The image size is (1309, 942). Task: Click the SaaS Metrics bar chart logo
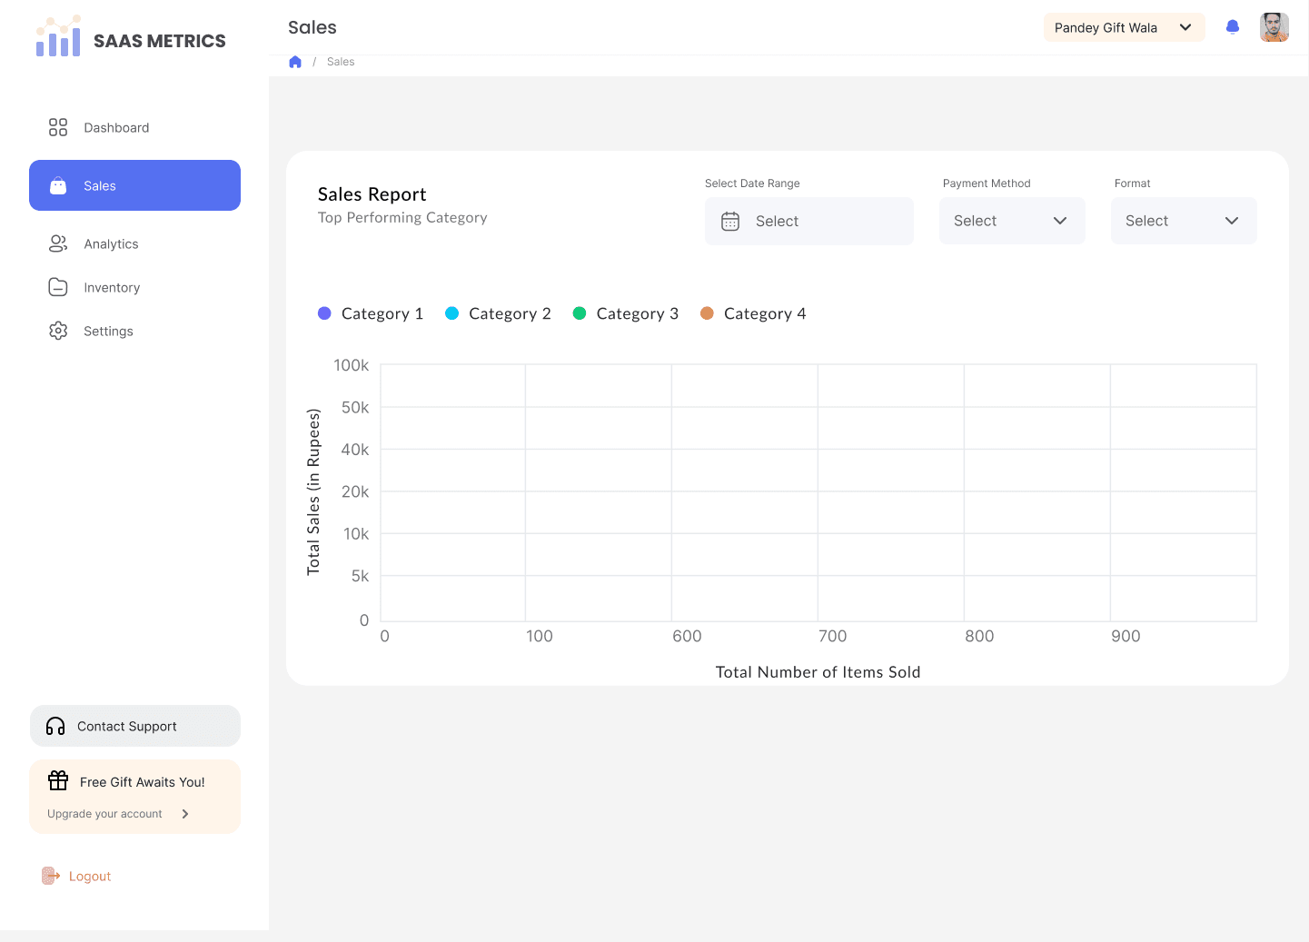pyautogui.click(x=58, y=36)
